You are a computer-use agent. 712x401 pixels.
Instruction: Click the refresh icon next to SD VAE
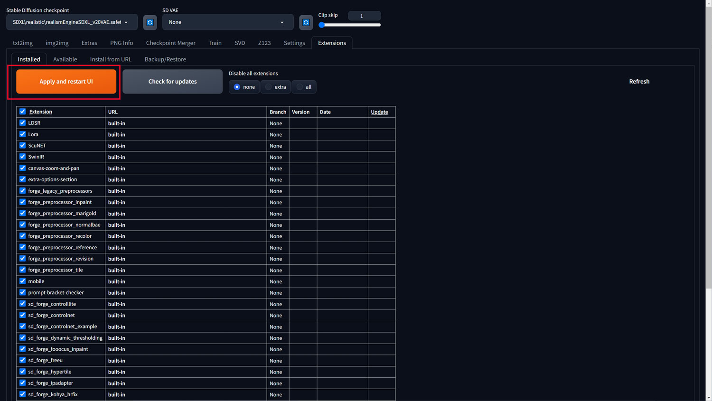306,22
